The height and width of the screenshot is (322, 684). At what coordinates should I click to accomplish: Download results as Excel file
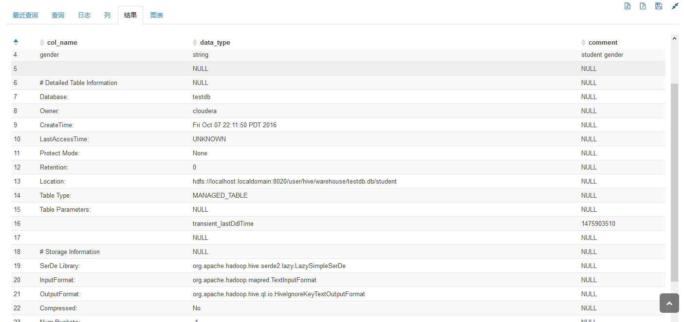coord(628,6)
